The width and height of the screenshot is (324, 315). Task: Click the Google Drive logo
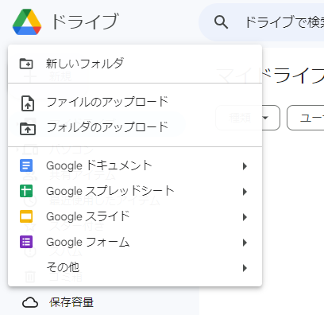(x=27, y=21)
